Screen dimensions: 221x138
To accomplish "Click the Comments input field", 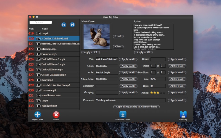I will click(130, 100).
